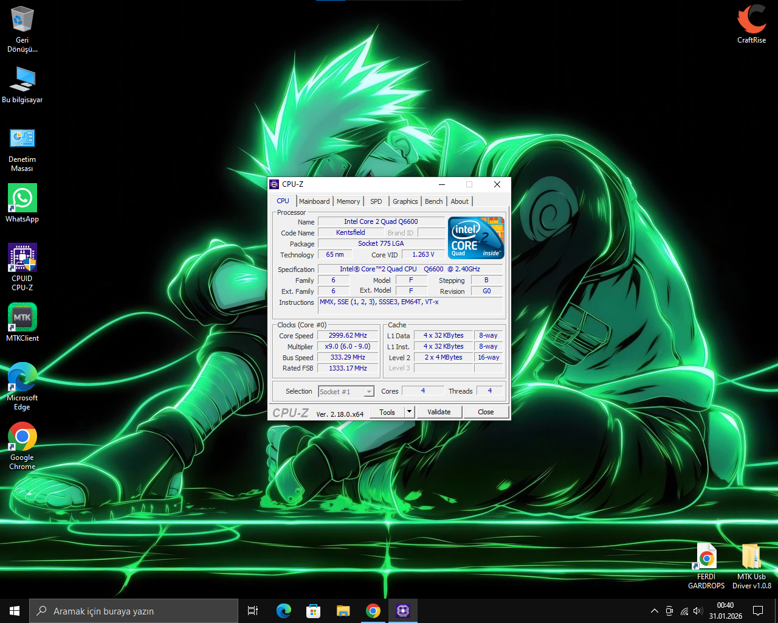The width and height of the screenshot is (778, 623).
Task: Click the code name value Kentsfield
Action: (x=351, y=232)
